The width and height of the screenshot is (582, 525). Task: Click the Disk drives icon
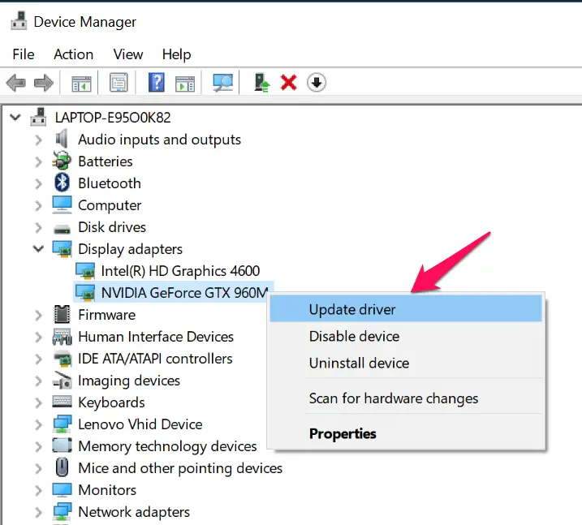tap(62, 230)
